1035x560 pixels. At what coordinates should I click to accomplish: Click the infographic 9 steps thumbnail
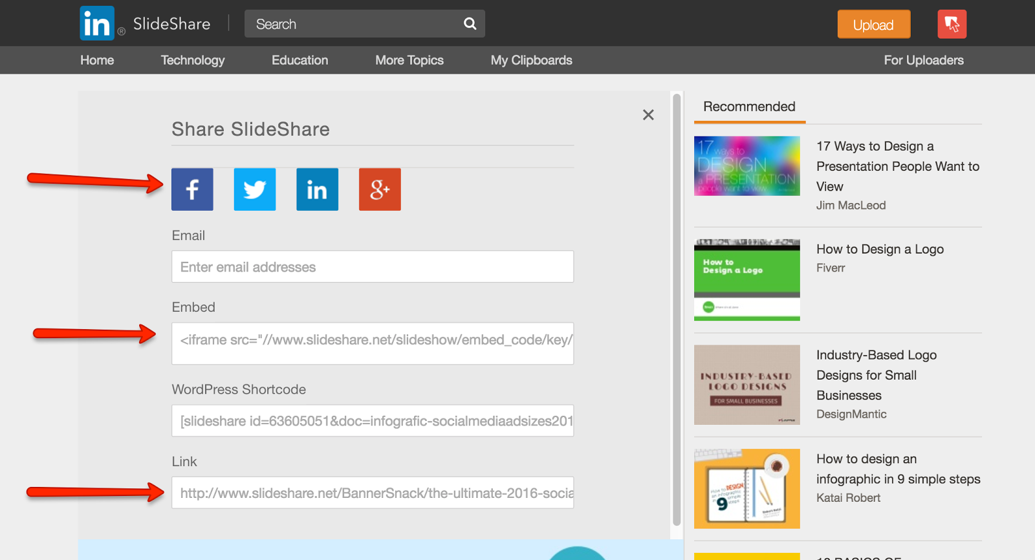coord(747,489)
